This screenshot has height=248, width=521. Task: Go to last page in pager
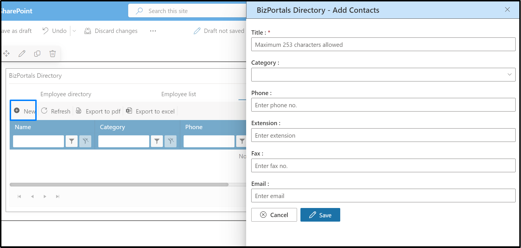point(58,196)
